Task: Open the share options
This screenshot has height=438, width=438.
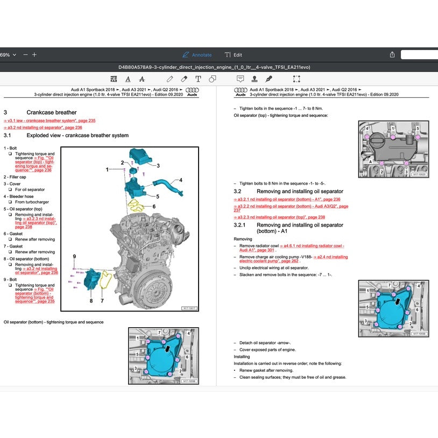Action: (x=392, y=54)
